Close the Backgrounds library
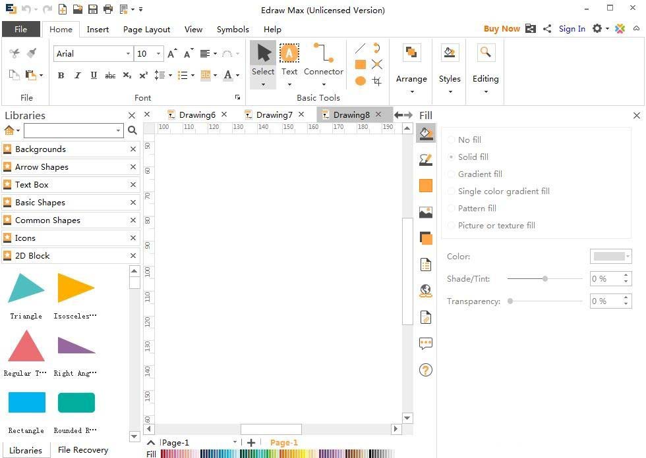This screenshot has height=458, width=646. pos(133,149)
